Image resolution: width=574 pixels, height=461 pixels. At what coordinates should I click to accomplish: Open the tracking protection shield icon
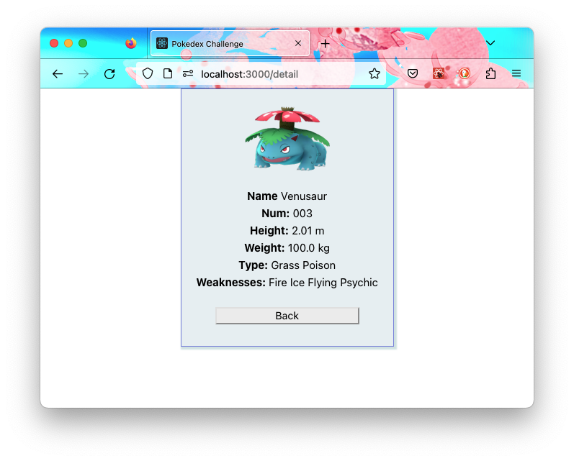click(148, 74)
